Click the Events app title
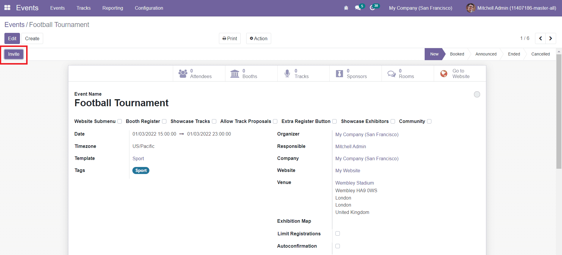The height and width of the screenshot is (255, 562). pyautogui.click(x=27, y=8)
